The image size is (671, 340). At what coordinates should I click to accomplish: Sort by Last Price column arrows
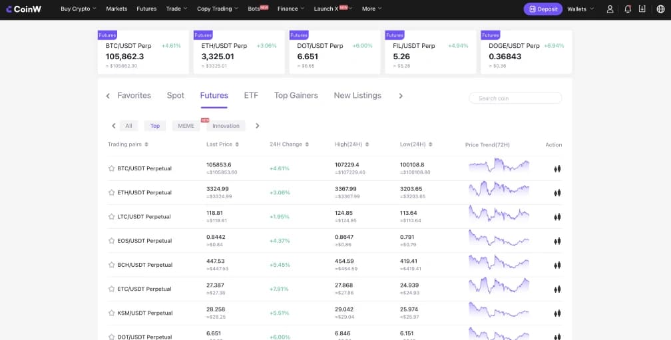(x=237, y=144)
